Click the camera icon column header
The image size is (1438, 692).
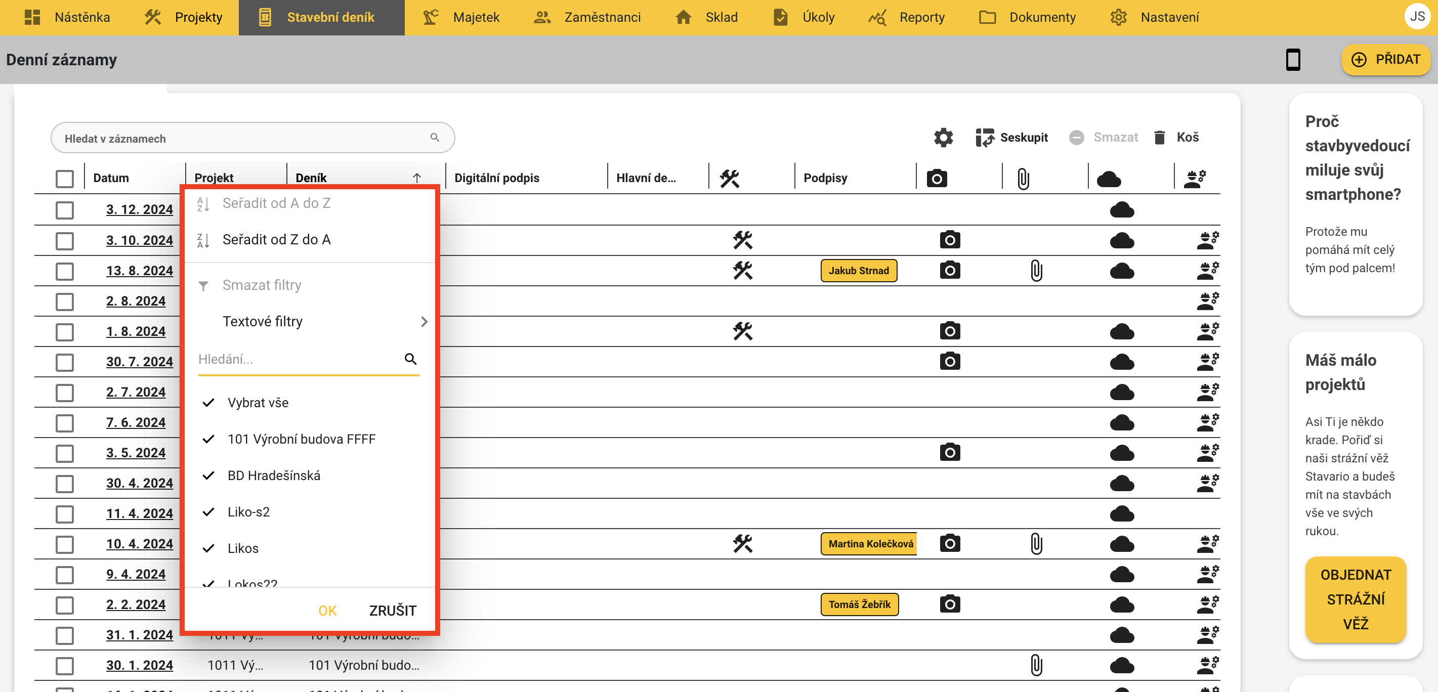(x=937, y=179)
